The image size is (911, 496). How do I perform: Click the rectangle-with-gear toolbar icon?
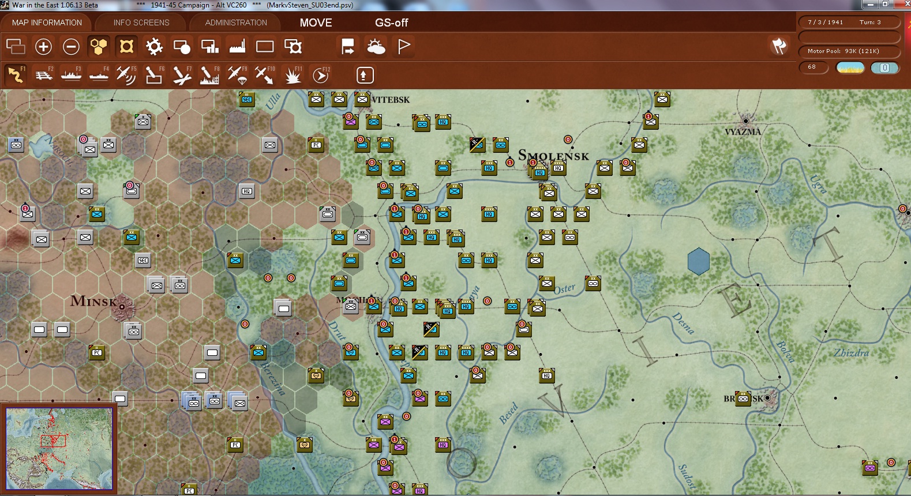tap(293, 46)
